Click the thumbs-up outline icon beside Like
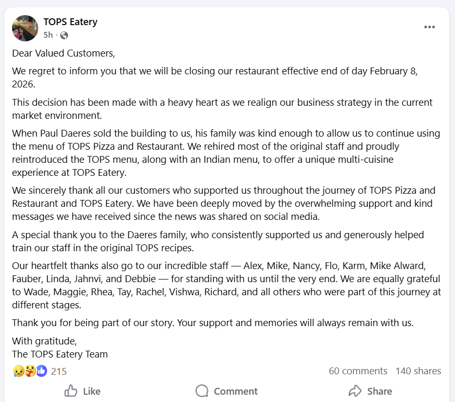The image size is (455, 402). 71,391
